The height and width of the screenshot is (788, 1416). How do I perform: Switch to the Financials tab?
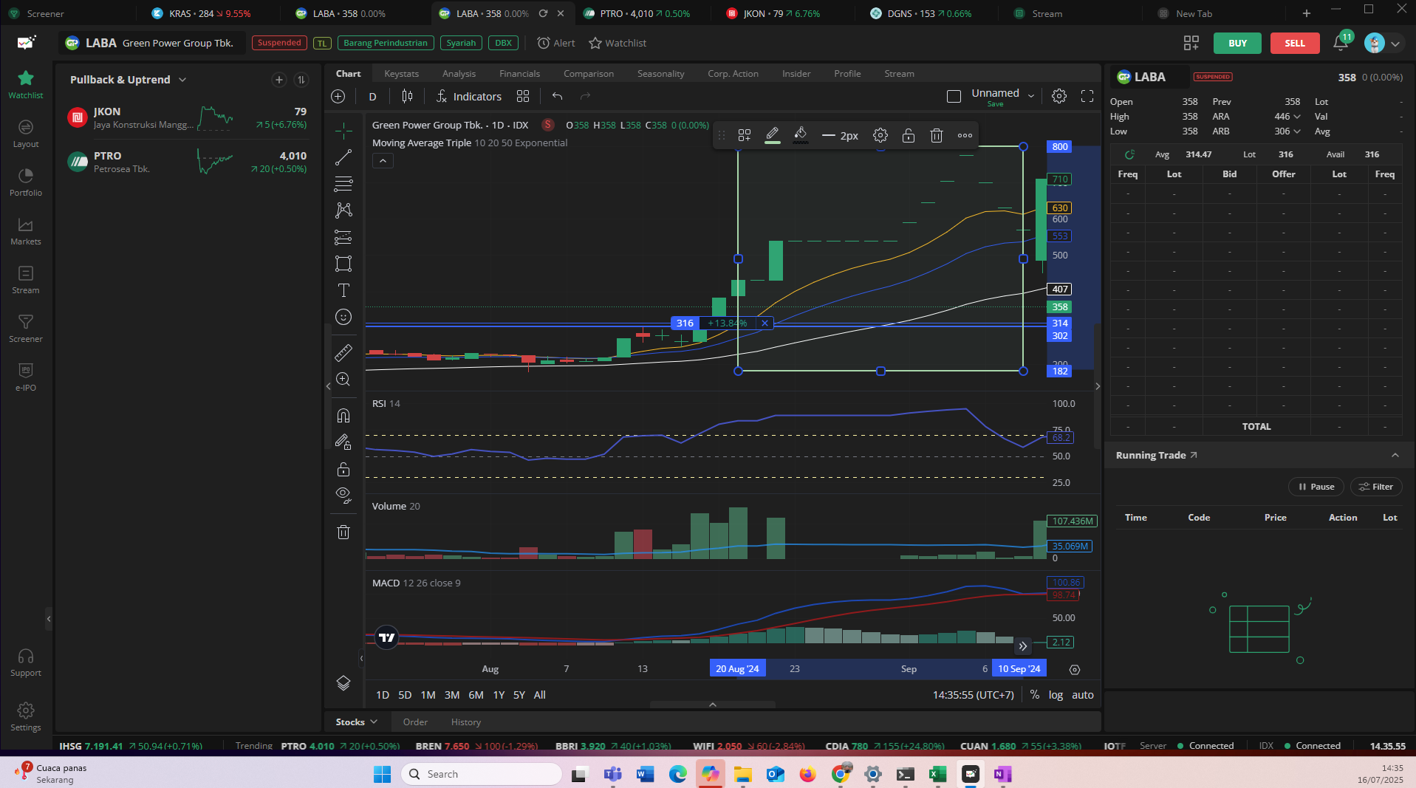pyautogui.click(x=519, y=73)
